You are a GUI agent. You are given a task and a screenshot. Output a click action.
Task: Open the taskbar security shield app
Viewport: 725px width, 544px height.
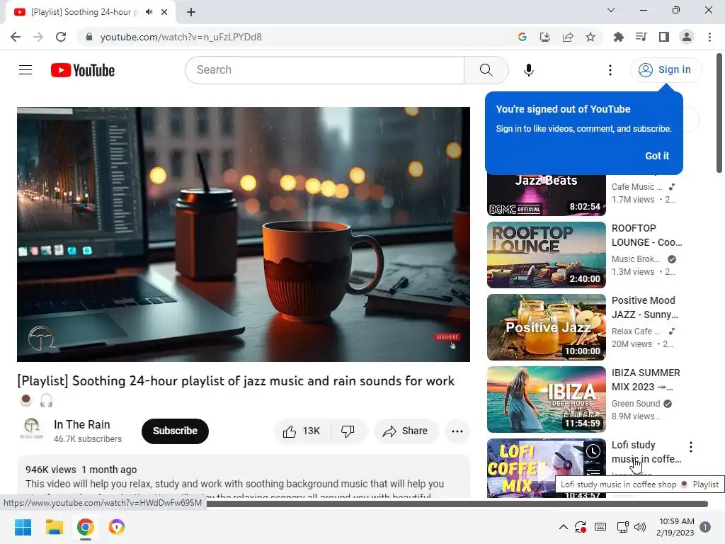[x=117, y=527]
